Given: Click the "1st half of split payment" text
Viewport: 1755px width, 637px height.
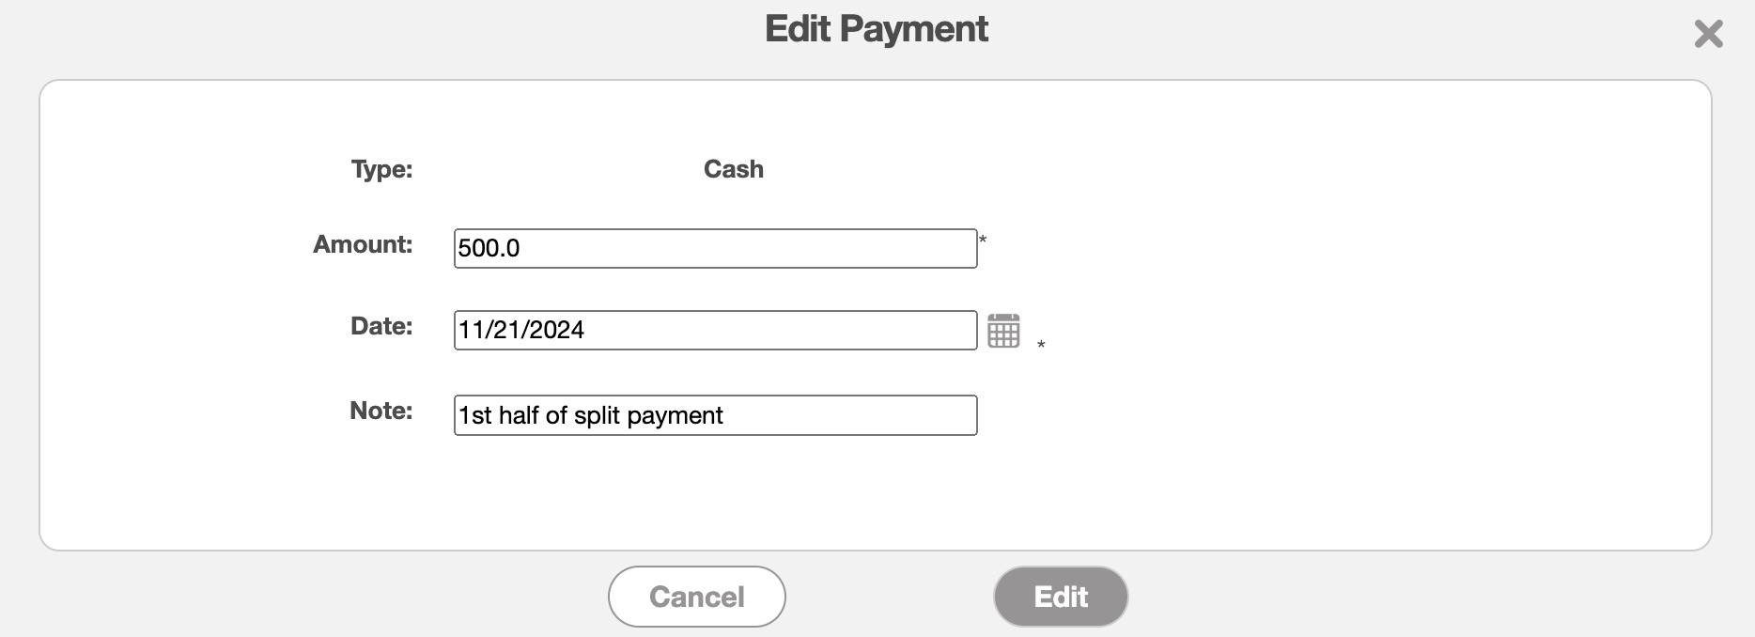Looking at the screenshot, I should coord(590,415).
